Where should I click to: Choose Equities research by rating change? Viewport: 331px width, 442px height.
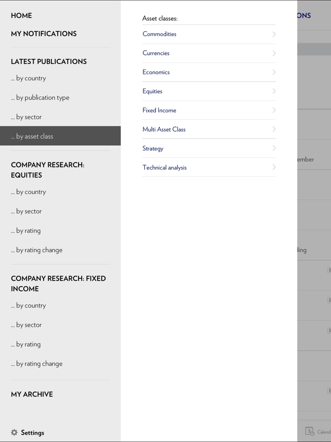[x=36, y=250]
